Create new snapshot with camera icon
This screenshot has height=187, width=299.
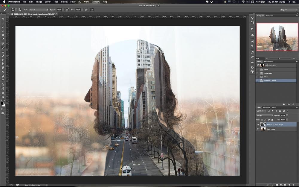pyautogui.click(x=289, y=104)
